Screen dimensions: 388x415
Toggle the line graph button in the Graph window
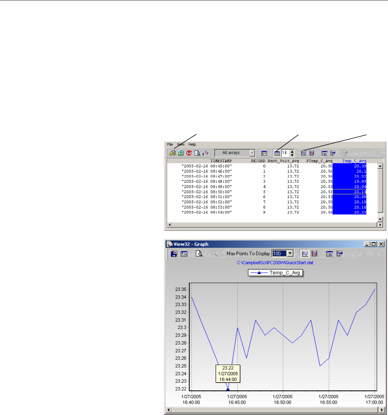pos(305,254)
